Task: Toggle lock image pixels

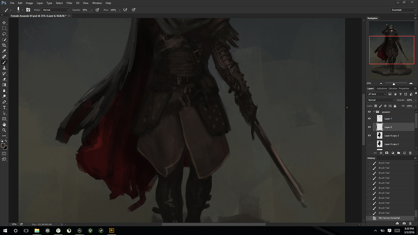Action: (380, 106)
